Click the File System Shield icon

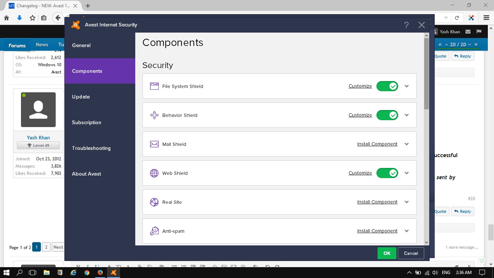(154, 86)
